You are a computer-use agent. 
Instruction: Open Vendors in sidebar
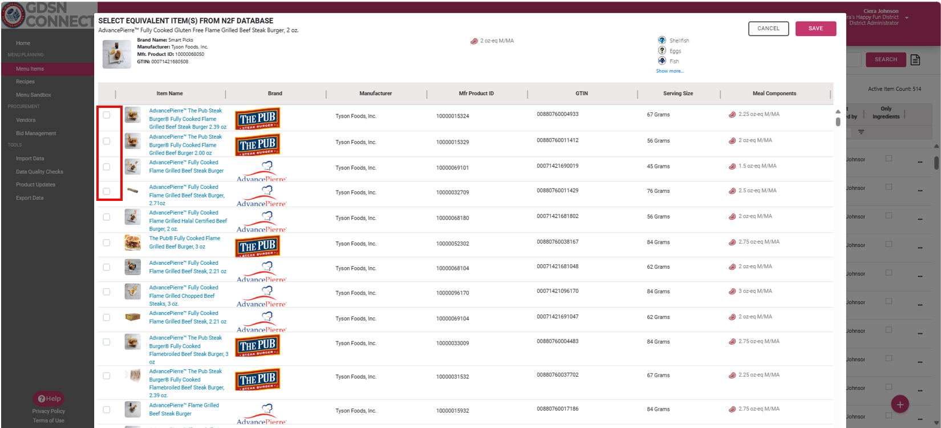pos(26,120)
